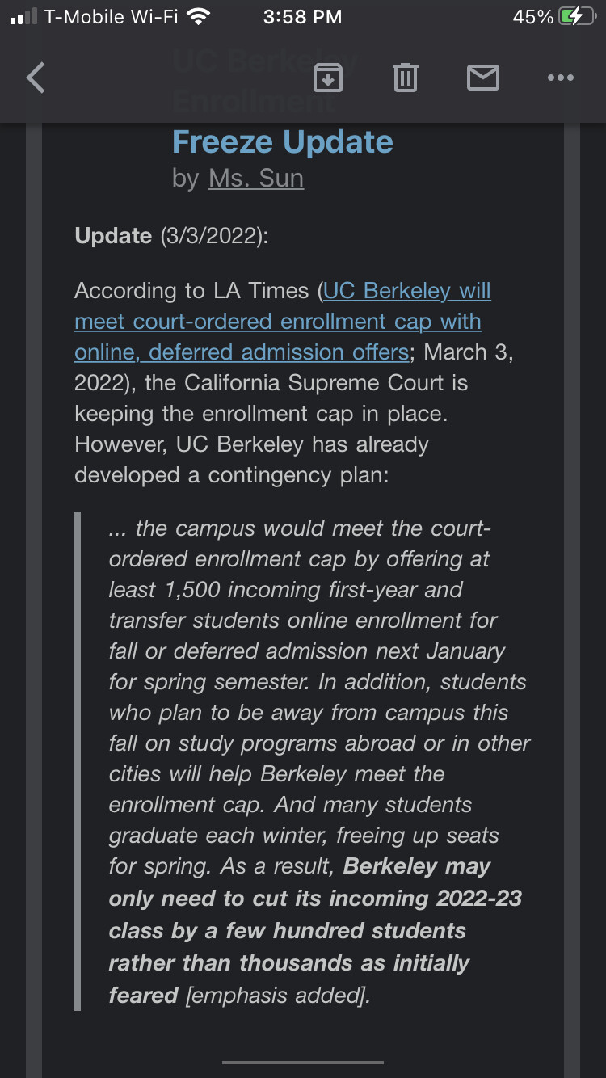Image resolution: width=606 pixels, height=1078 pixels.
Task: Tap the 3:58 PM clock in the status bar
Action: [x=303, y=17]
